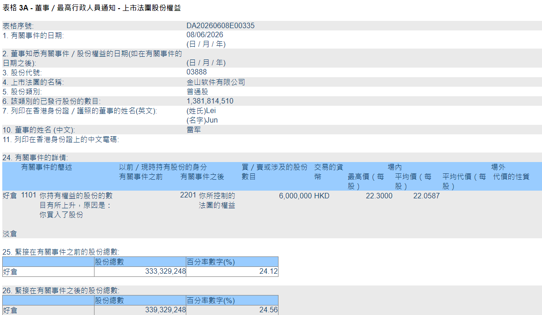The width and height of the screenshot is (542, 315).
Task: Click label 5. 股份類別
Action: tap(22, 92)
